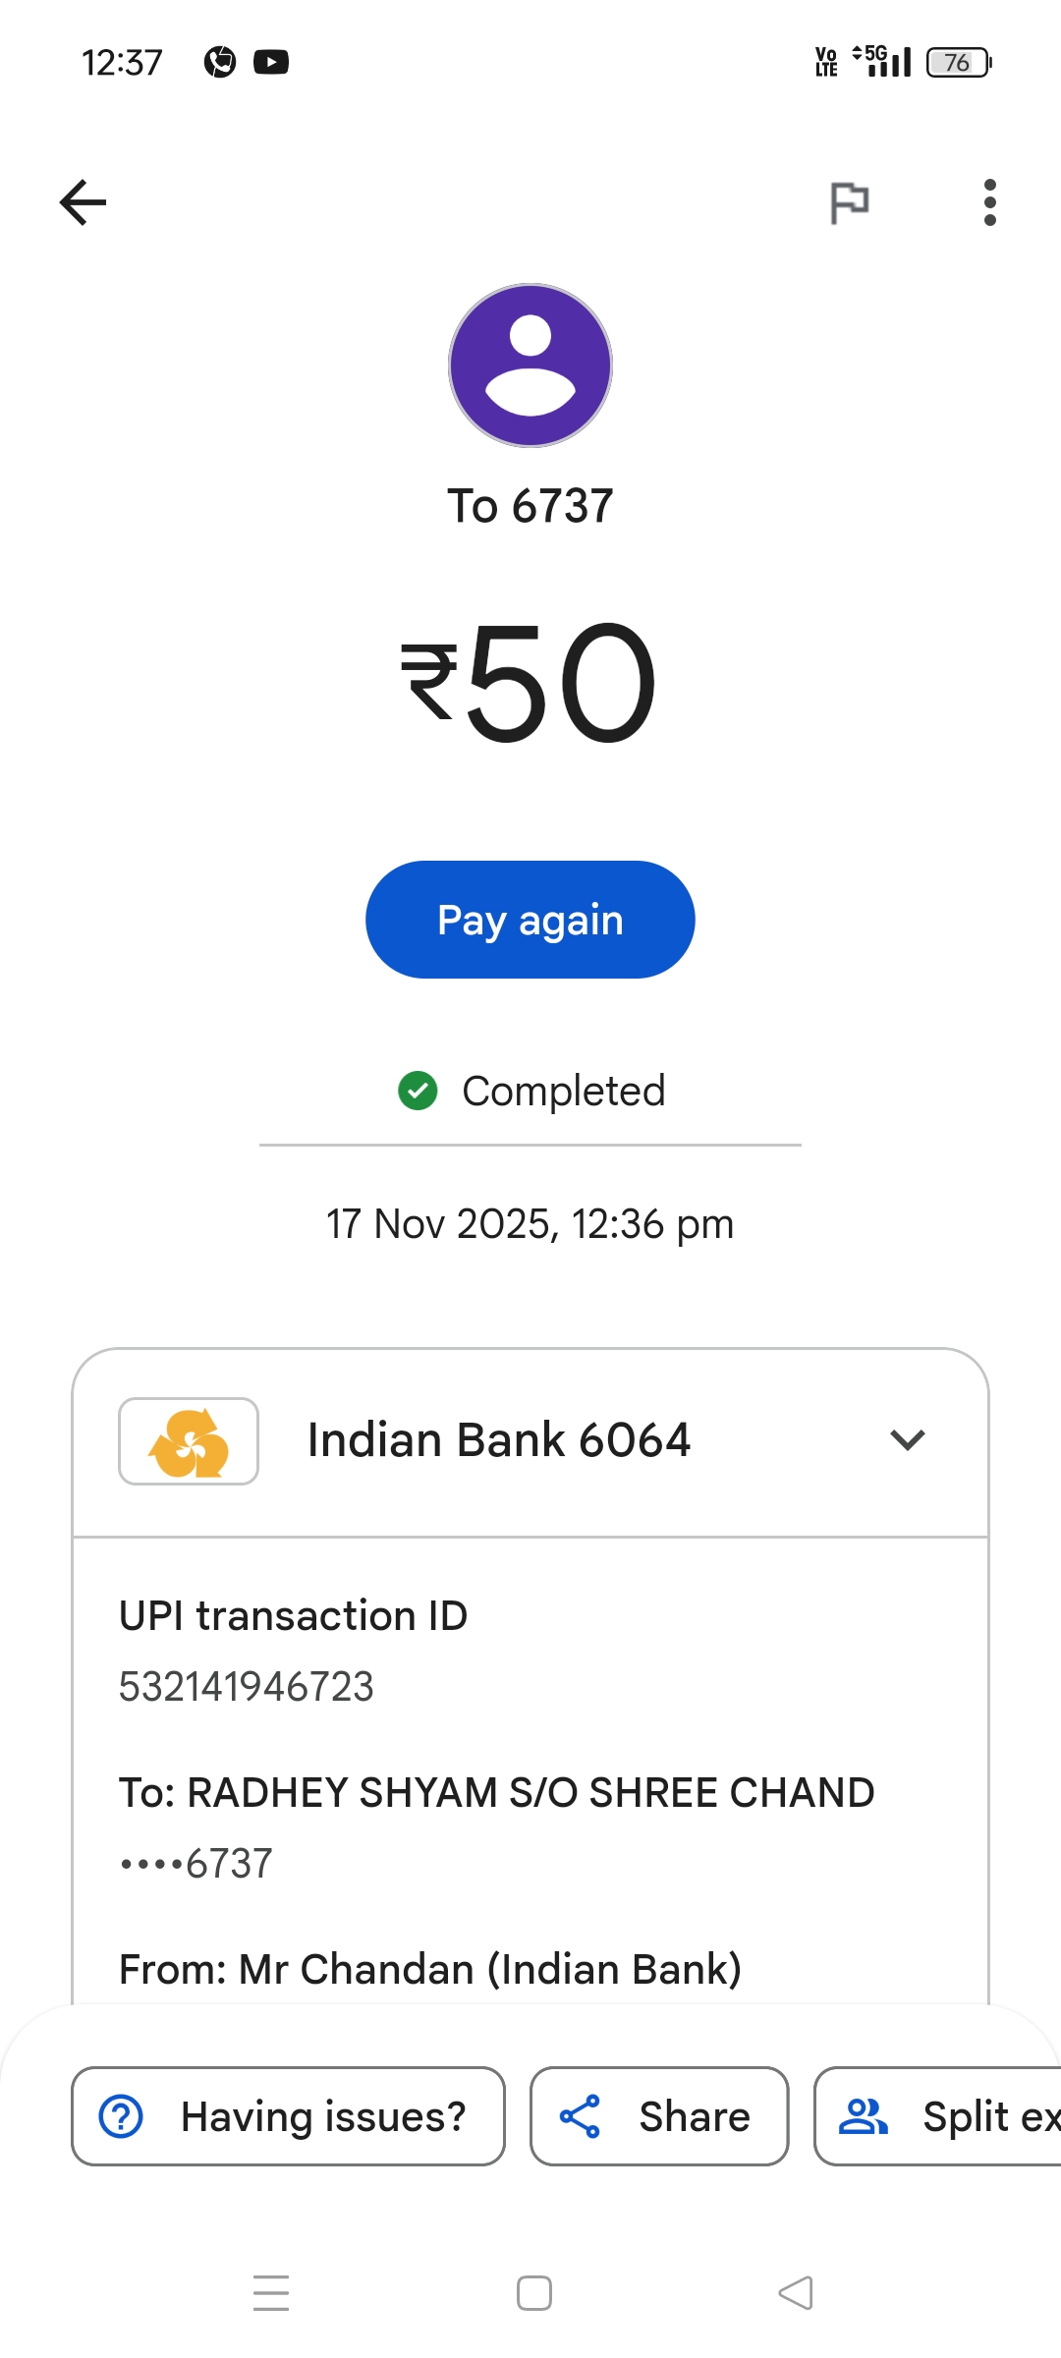Tap the battery indicator in status bar

click(x=959, y=63)
